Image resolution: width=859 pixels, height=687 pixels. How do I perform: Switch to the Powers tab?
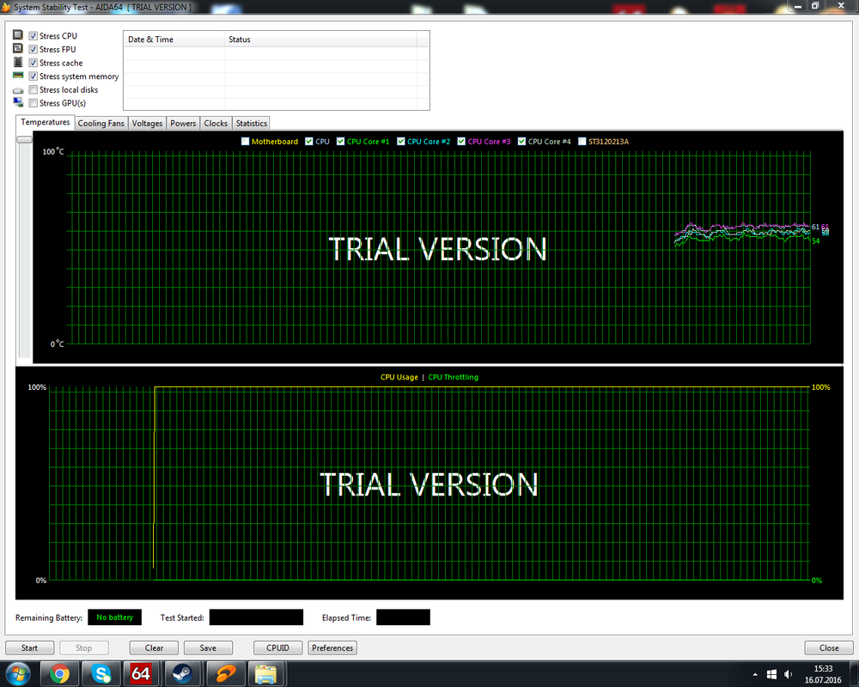pos(183,124)
